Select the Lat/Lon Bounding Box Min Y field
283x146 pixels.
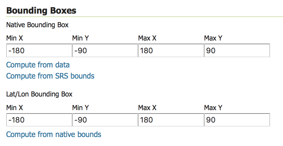105,120
